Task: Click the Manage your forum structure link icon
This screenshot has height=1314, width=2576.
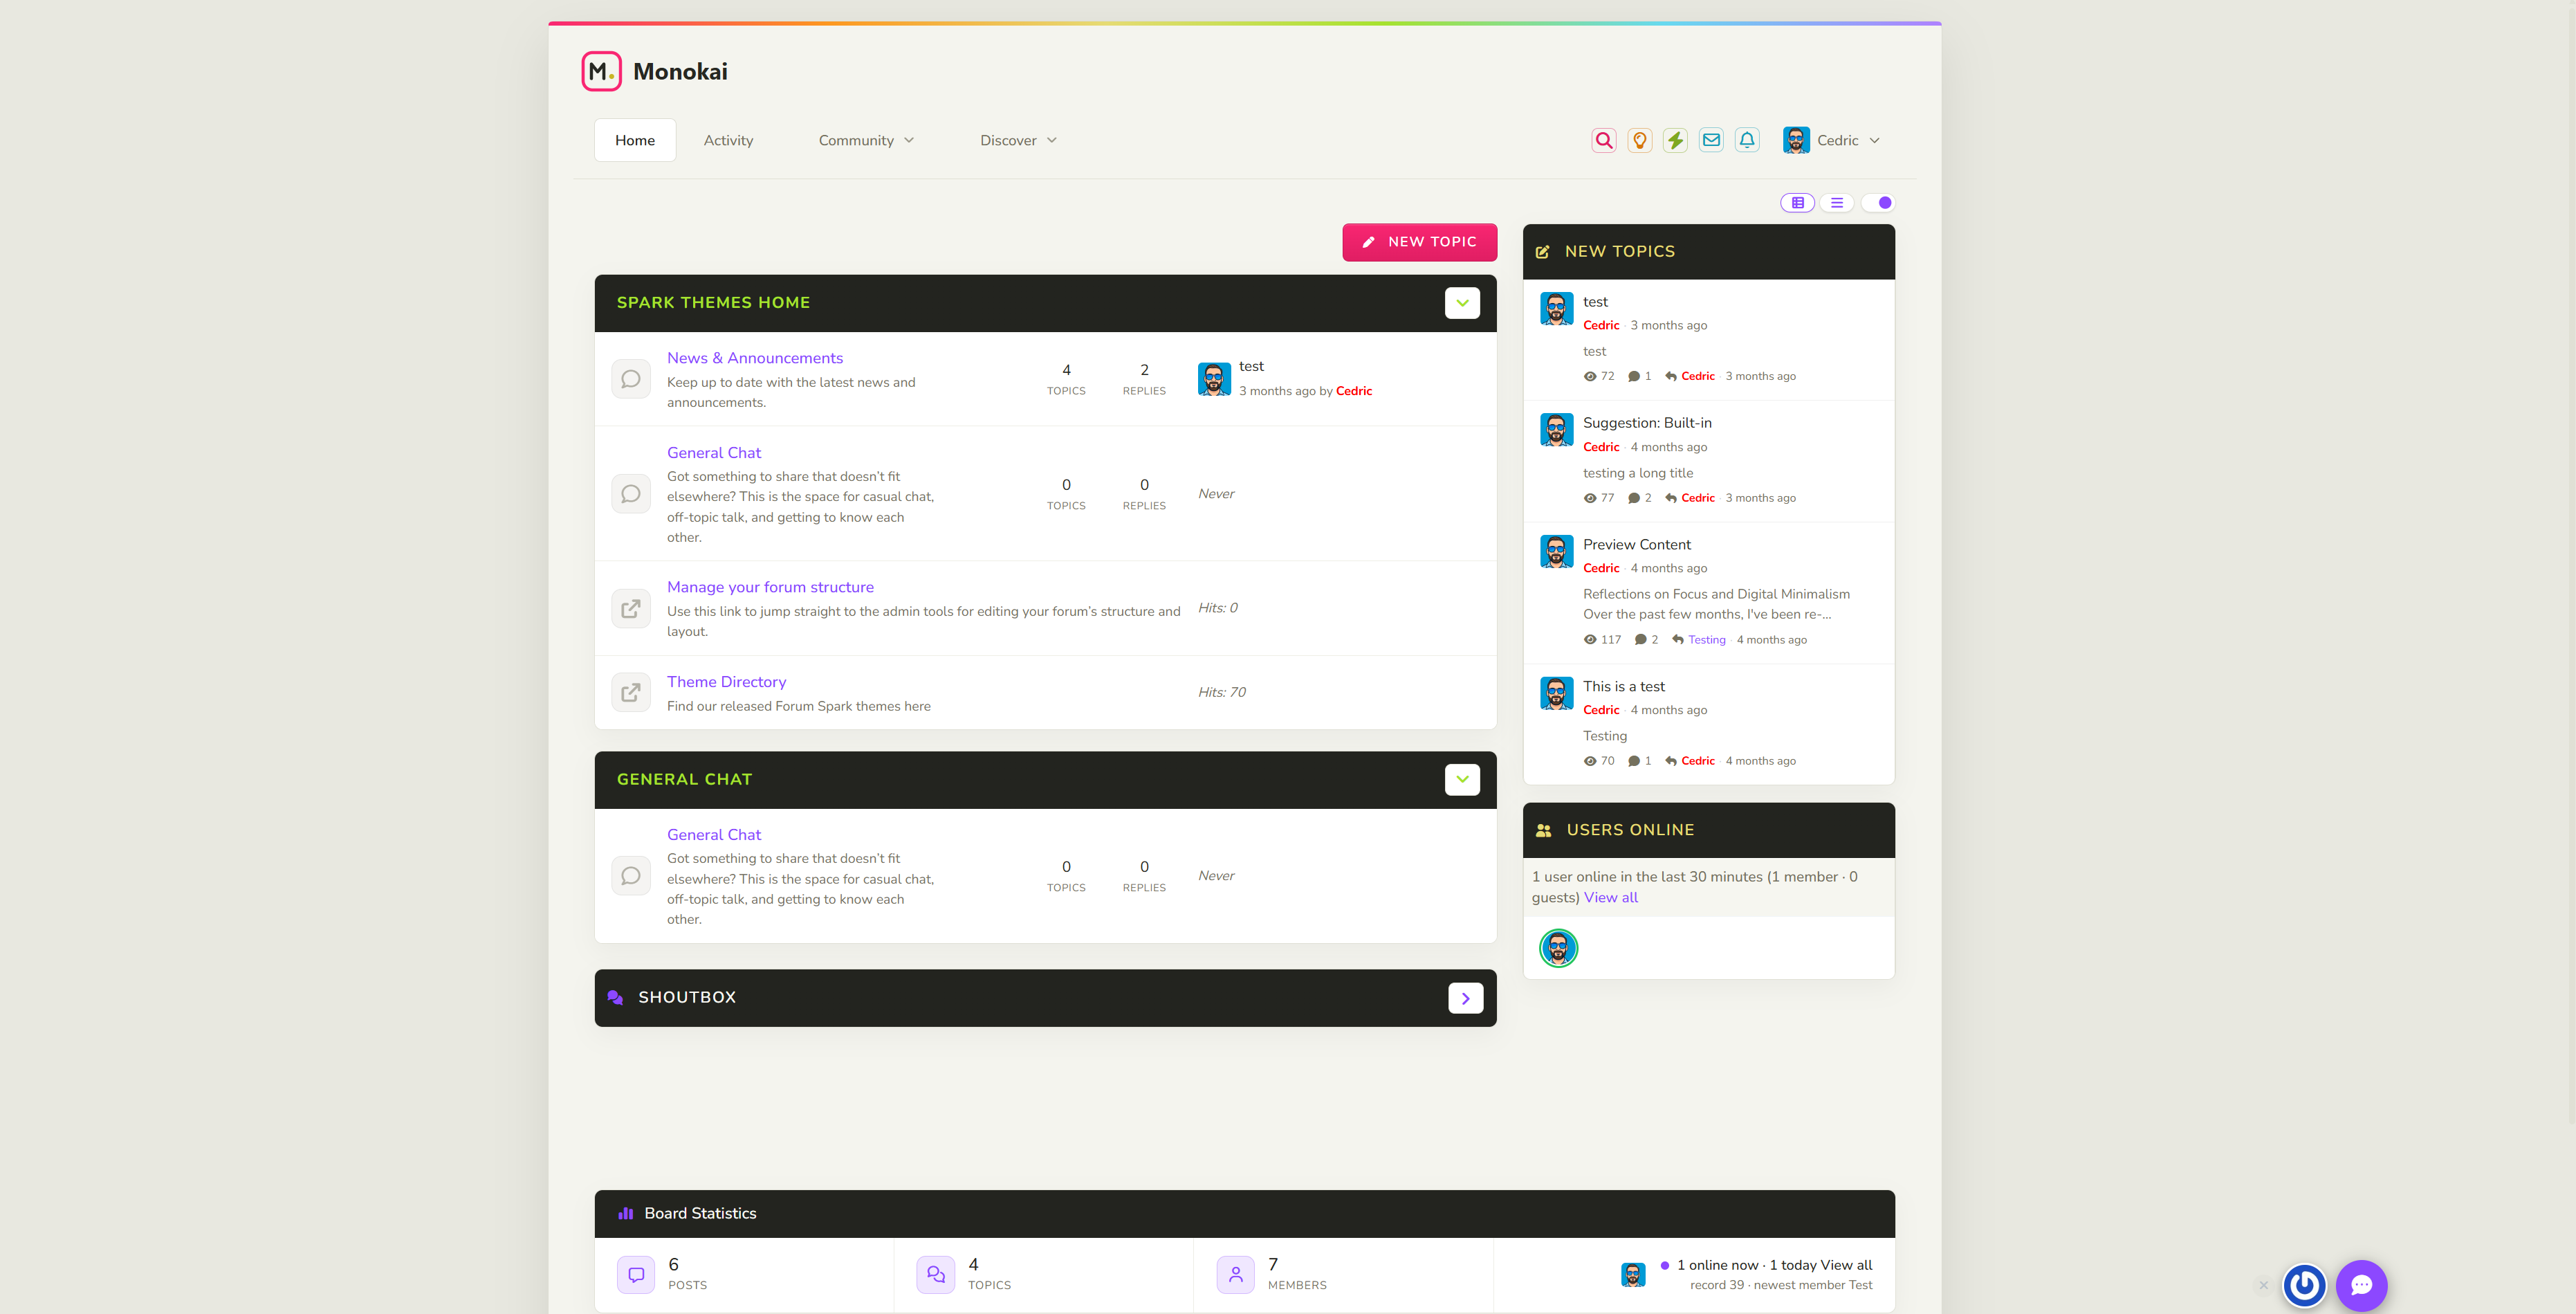Action: pyautogui.click(x=631, y=608)
